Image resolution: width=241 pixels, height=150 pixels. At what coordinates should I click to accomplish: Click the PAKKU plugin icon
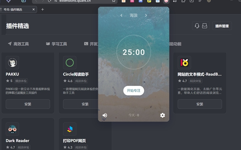tap(12, 63)
